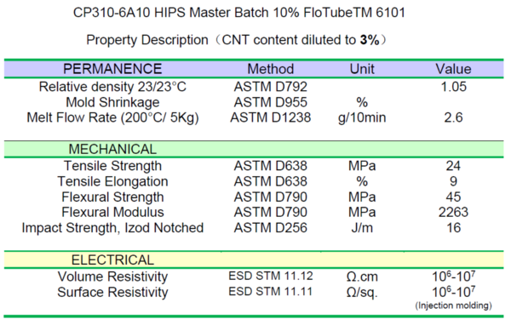Screen dimensions: 511x325
Task: Click the ASTM D792 method cell
Action: 271,87
